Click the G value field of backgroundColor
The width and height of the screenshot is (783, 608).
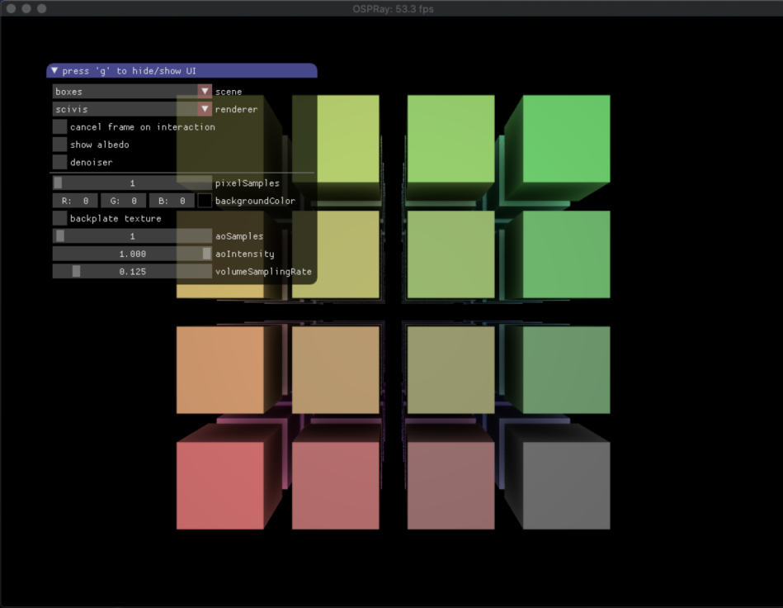point(123,201)
